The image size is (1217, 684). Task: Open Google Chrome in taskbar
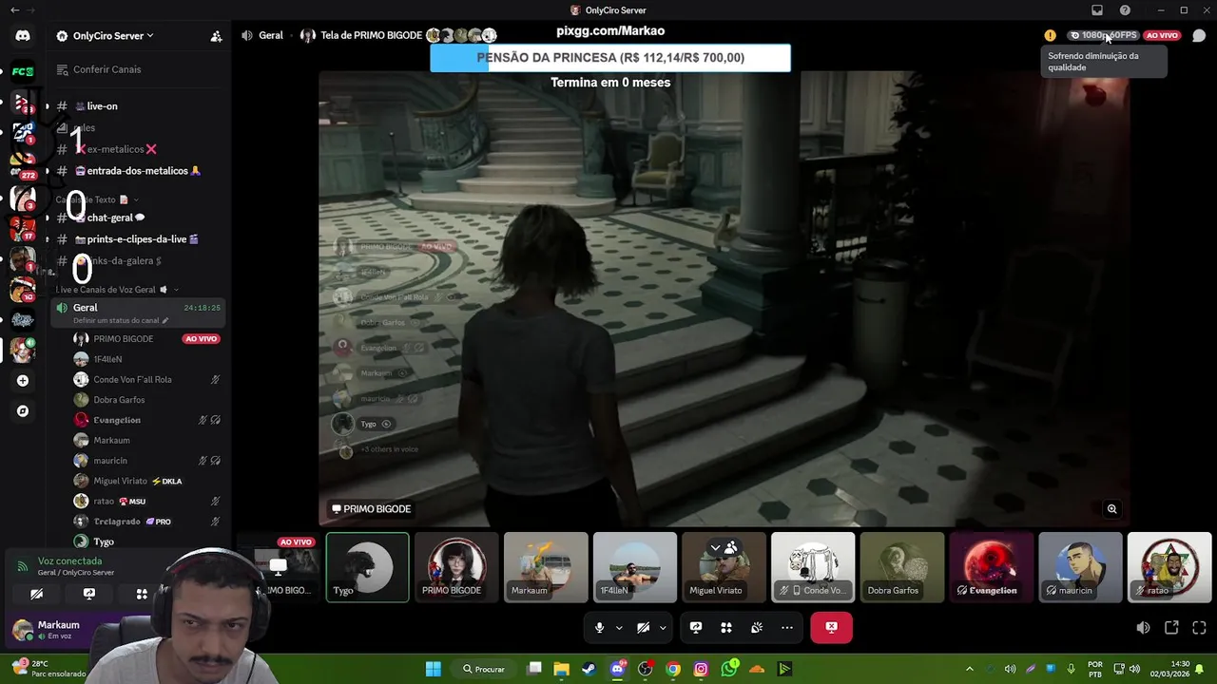pos(673,669)
